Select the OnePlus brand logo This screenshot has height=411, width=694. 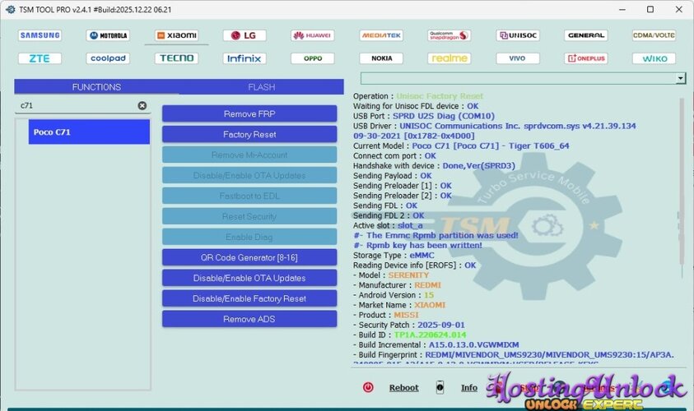click(x=586, y=58)
